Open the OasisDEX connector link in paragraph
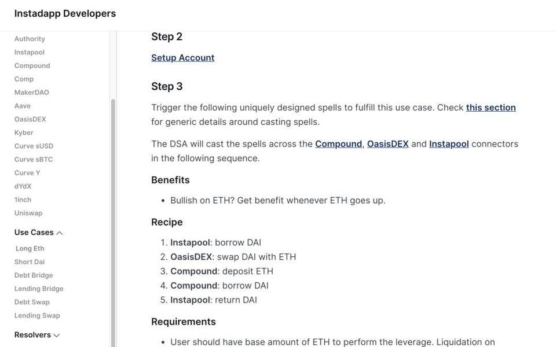Image resolution: width=556 pixels, height=347 pixels. point(387,144)
